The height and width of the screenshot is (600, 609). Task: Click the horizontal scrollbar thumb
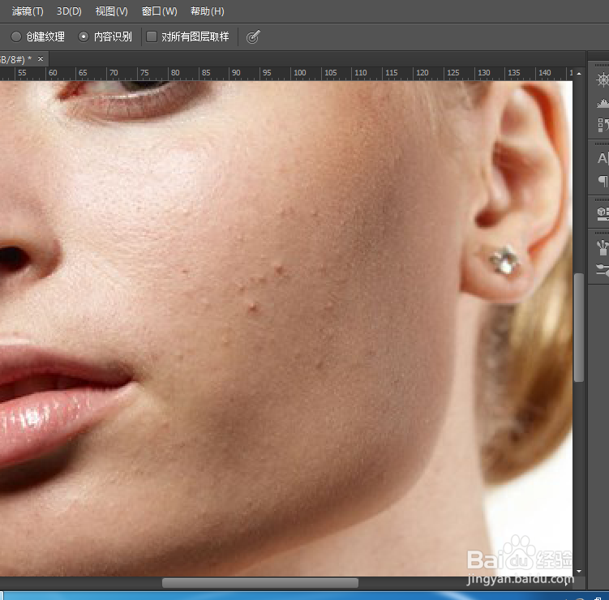pos(260,583)
